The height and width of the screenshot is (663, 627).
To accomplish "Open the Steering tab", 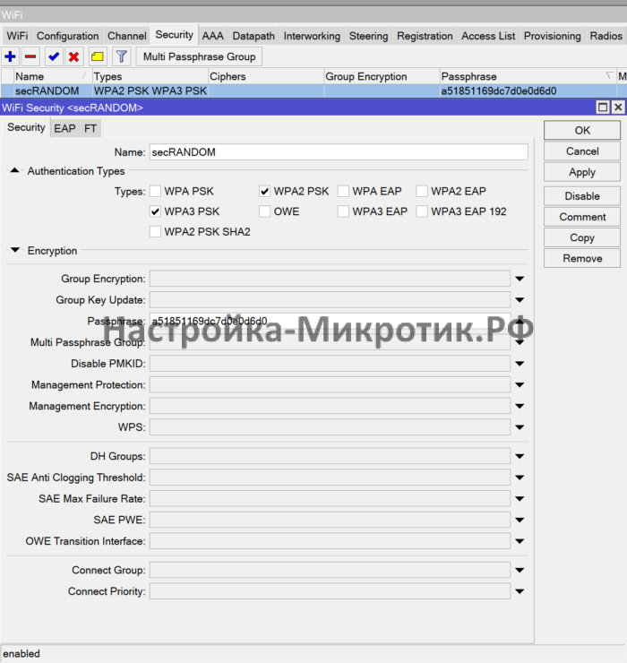I will 369,36.
